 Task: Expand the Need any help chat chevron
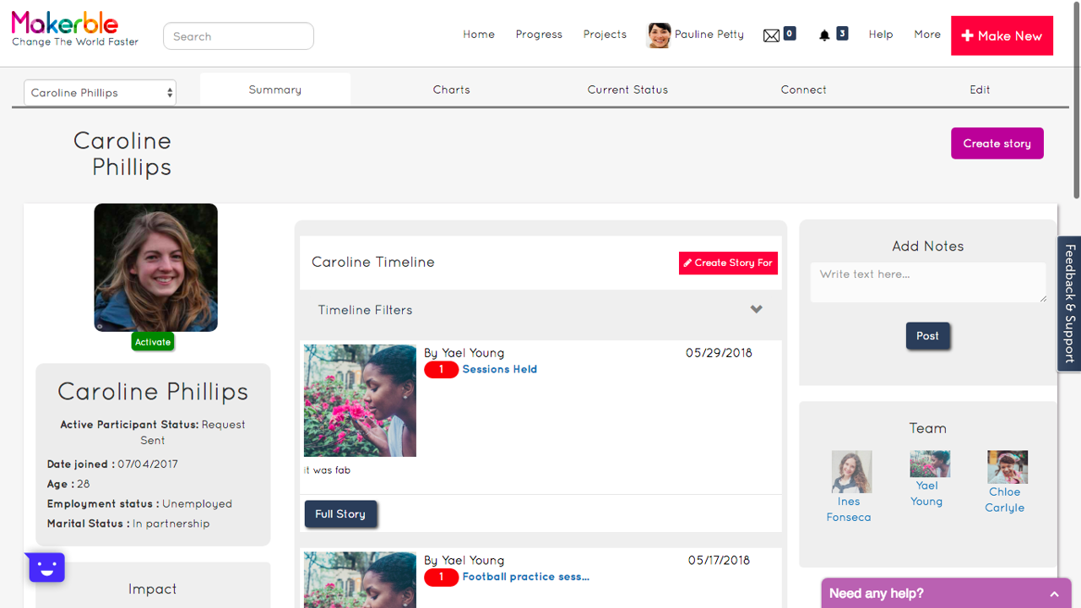pos(1054,594)
